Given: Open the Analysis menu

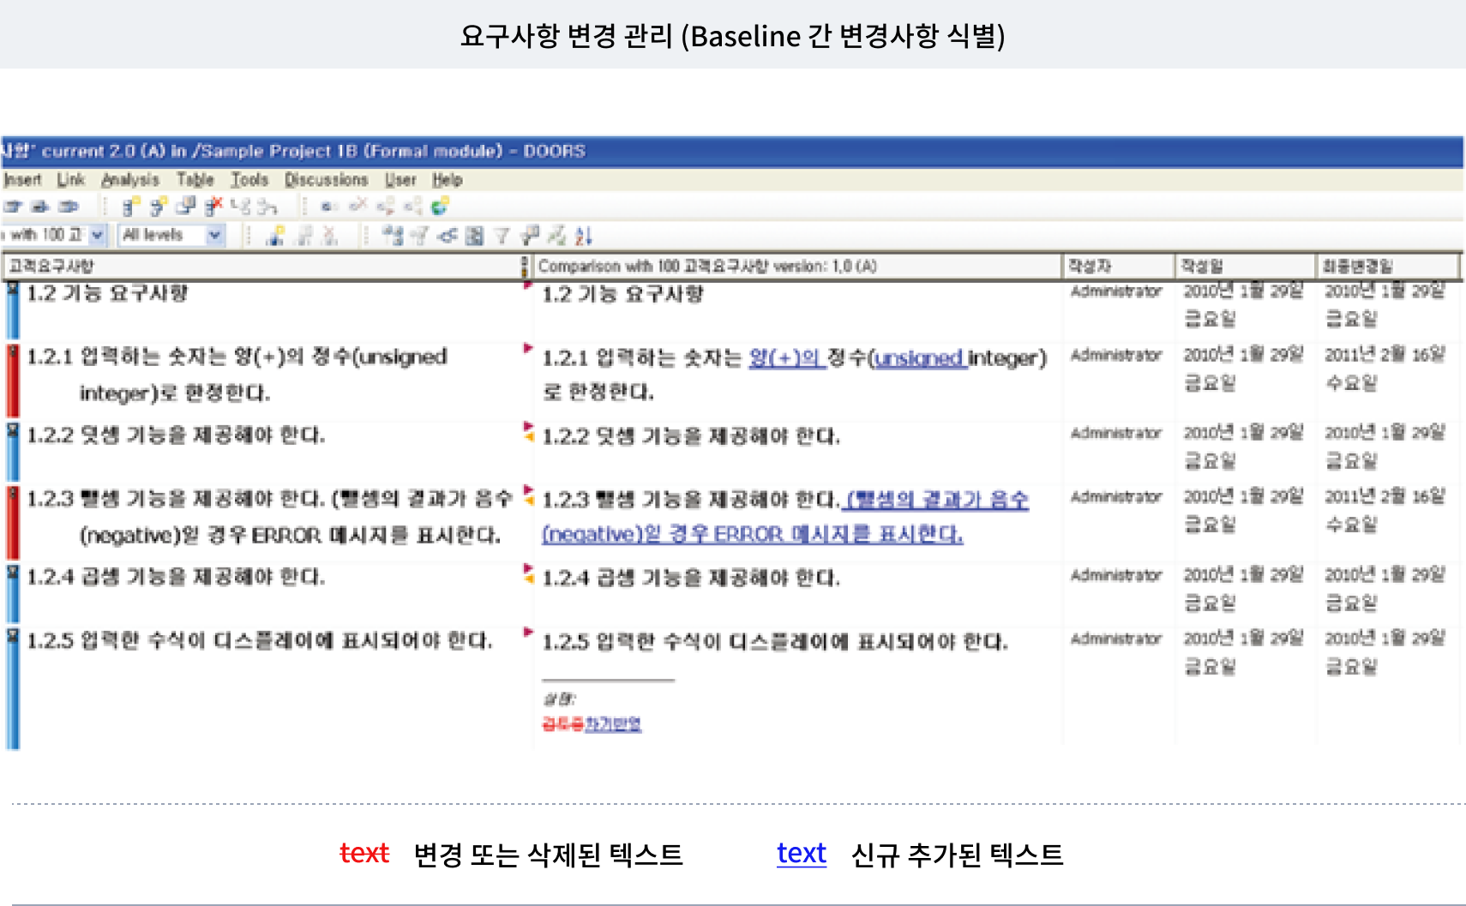Looking at the screenshot, I should pyautogui.click(x=130, y=180).
